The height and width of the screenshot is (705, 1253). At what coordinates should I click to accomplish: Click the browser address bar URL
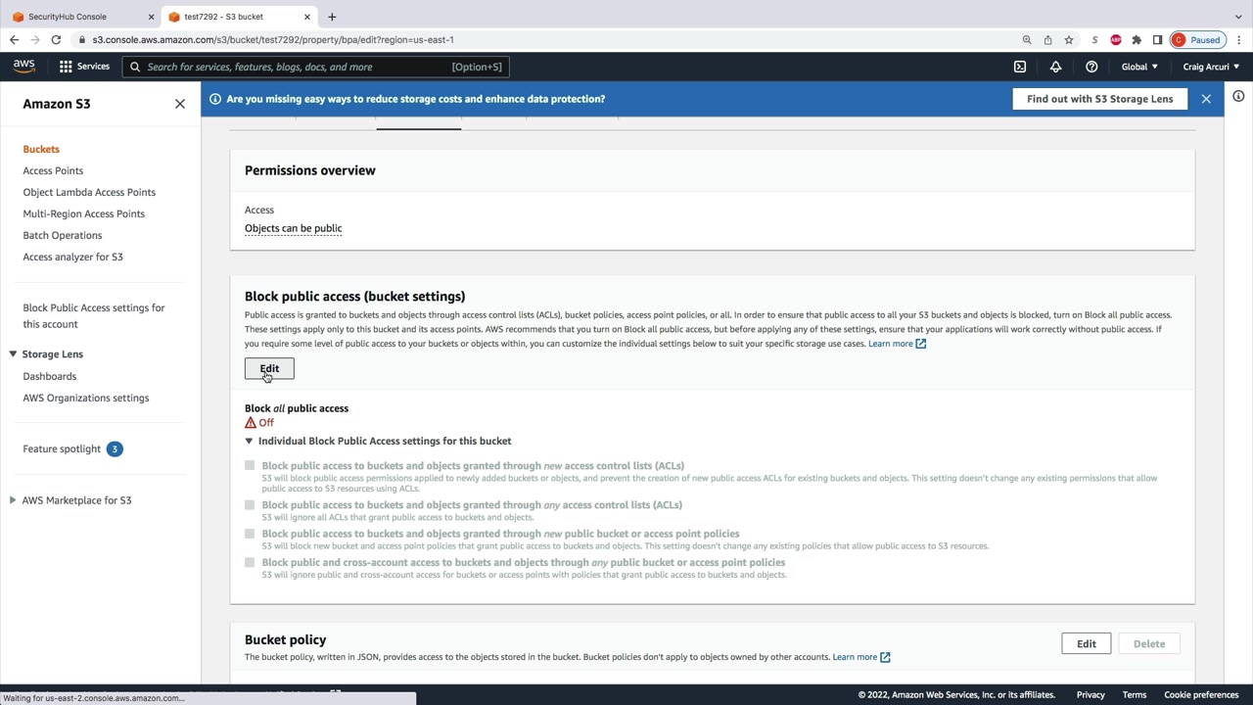coord(273,40)
